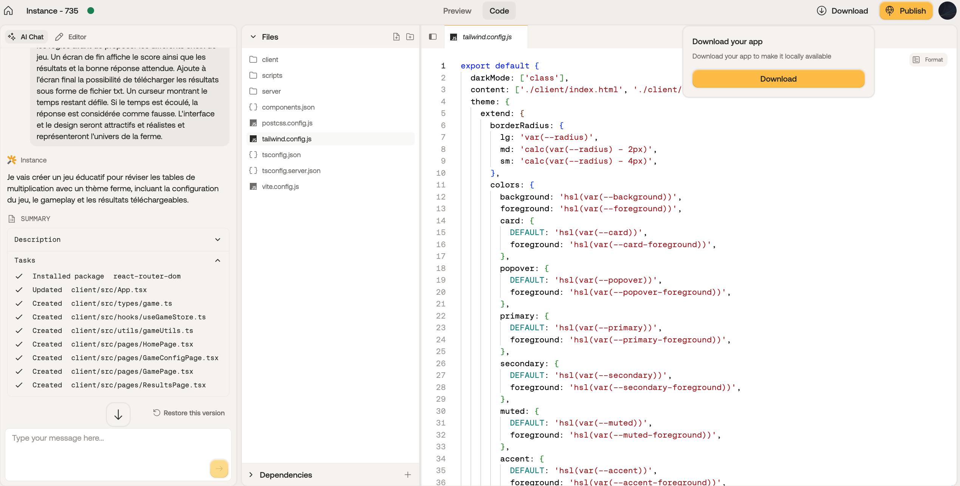Image resolution: width=960 pixels, height=486 pixels.
Task: Add a dependency with the plus icon
Action: click(407, 475)
